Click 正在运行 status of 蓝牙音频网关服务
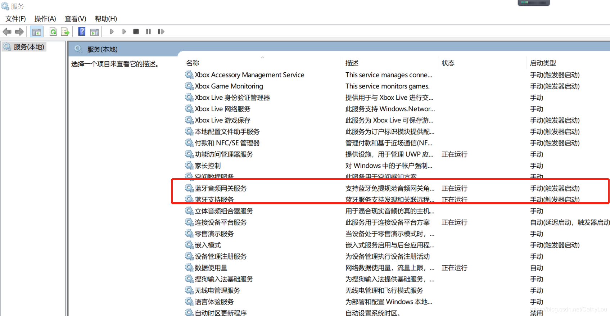This screenshot has width=610, height=316. click(455, 189)
